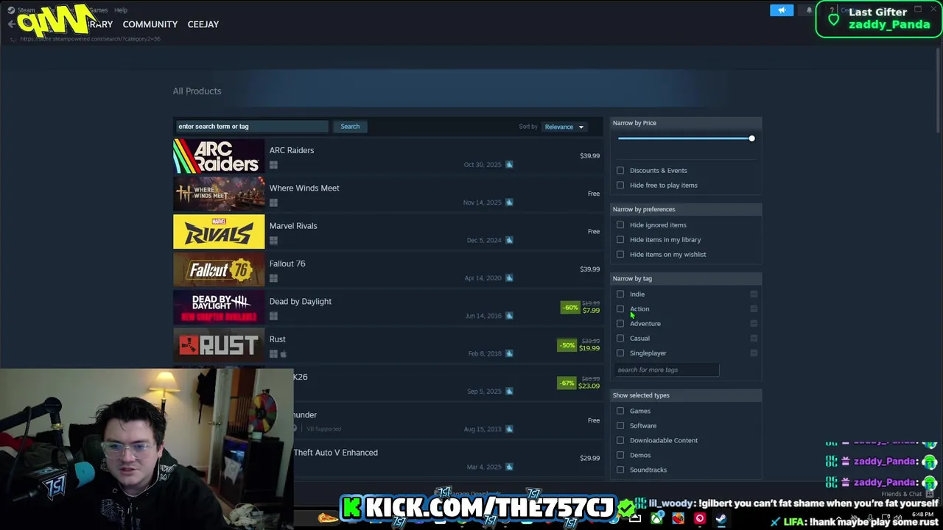The image size is (943, 530).
Task: Open the Steam menu in the title bar
Action: (26, 10)
